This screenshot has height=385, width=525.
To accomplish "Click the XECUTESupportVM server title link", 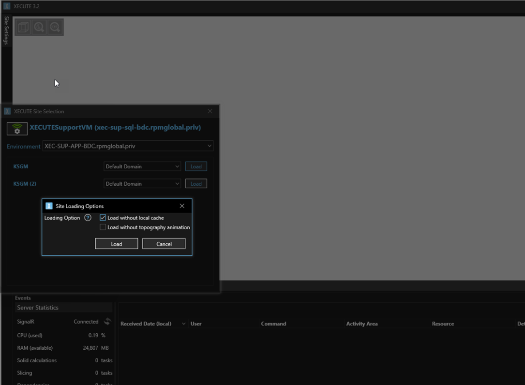I will [x=115, y=127].
